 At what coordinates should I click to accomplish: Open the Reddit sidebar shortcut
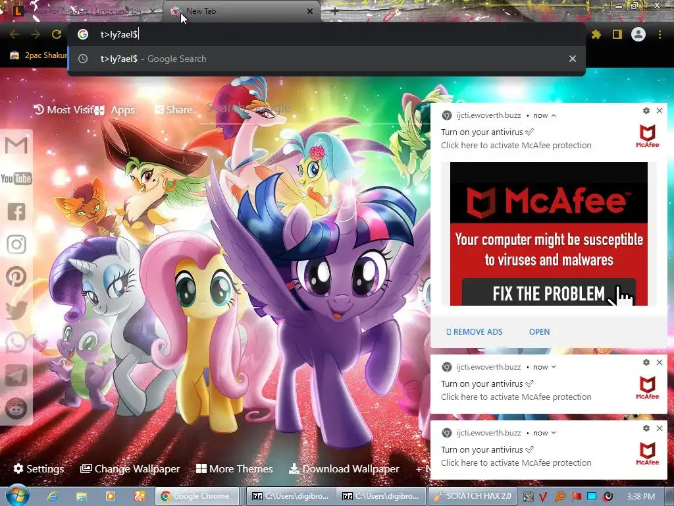(16, 408)
